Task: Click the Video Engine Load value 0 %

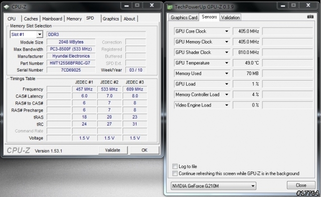Action: click(x=246, y=105)
